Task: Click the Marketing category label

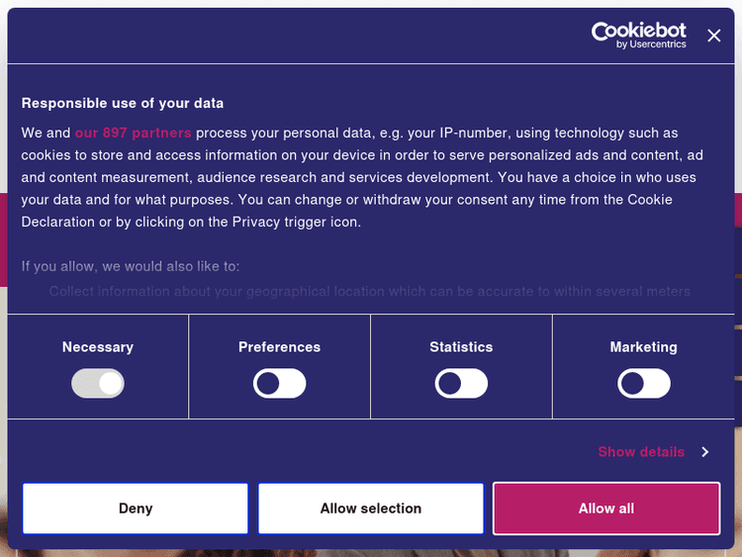Action: (x=644, y=347)
